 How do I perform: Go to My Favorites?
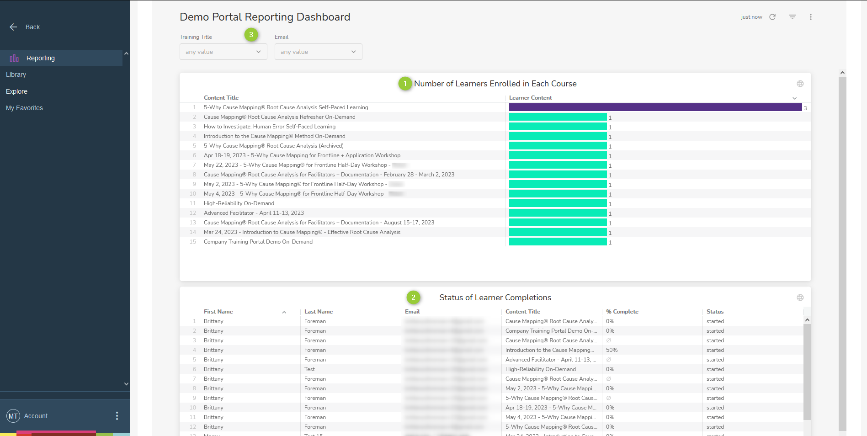[x=24, y=108]
